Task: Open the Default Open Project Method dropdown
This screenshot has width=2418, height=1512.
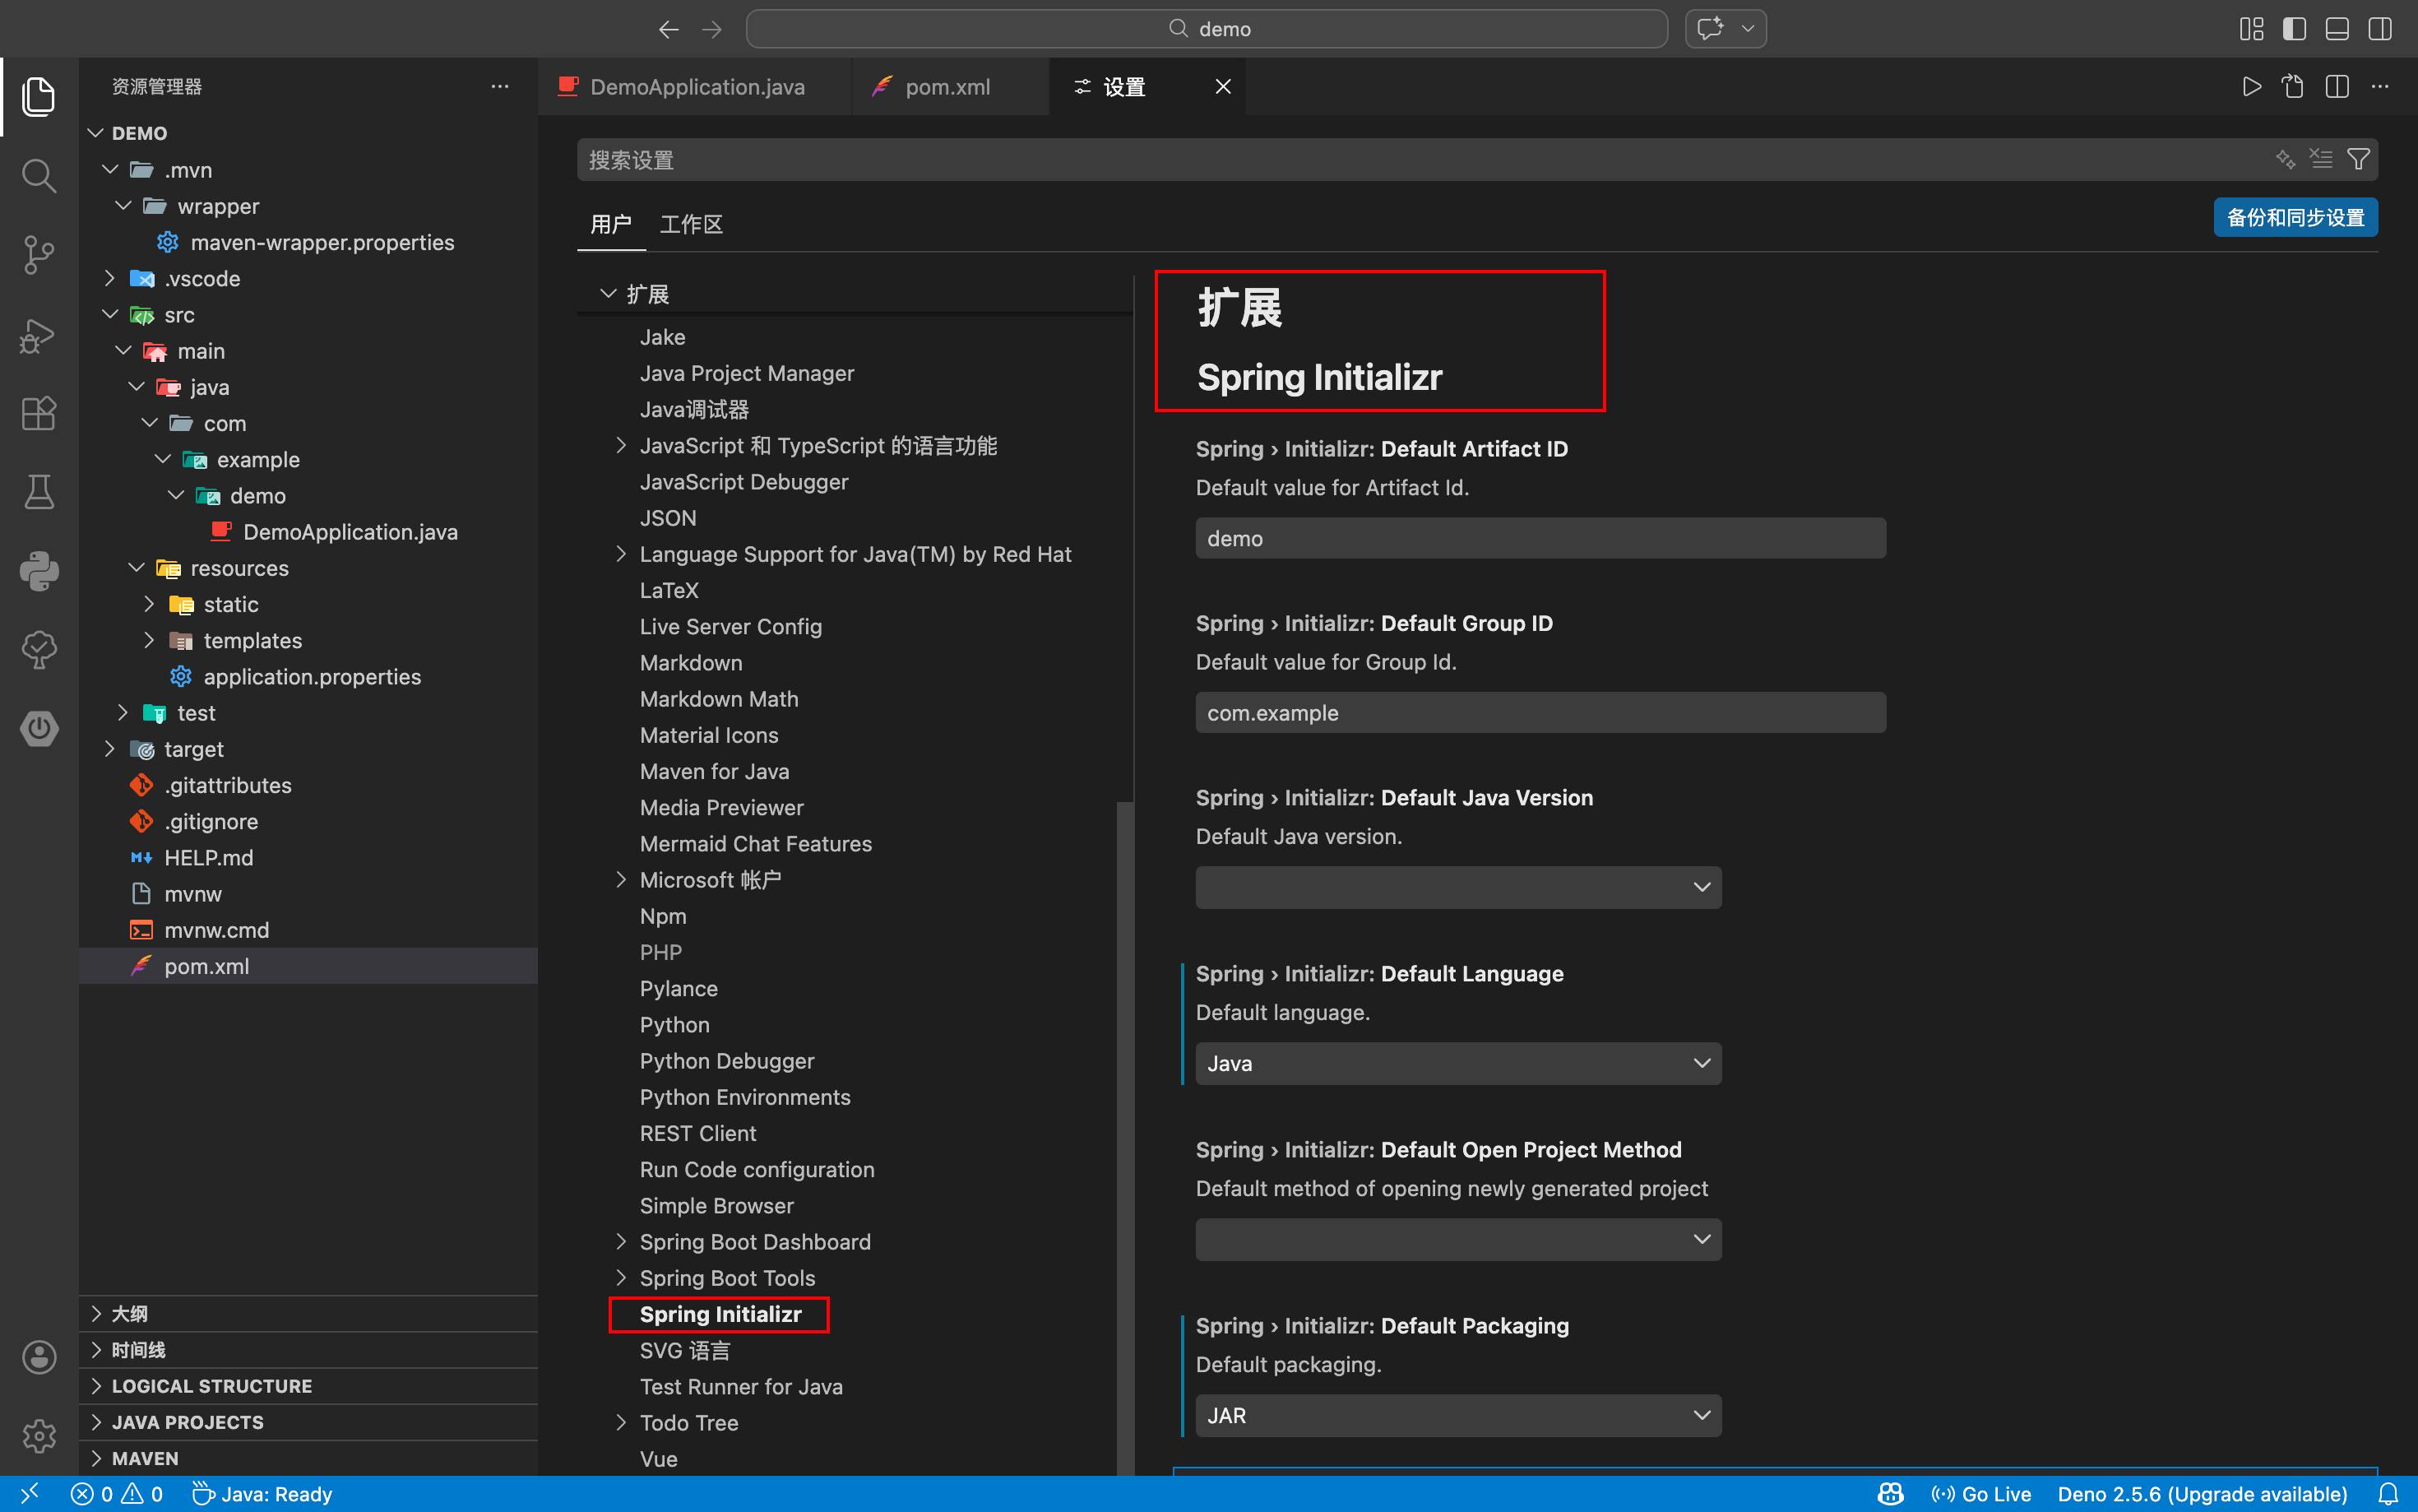Action: click(x=1458, y=1240)
